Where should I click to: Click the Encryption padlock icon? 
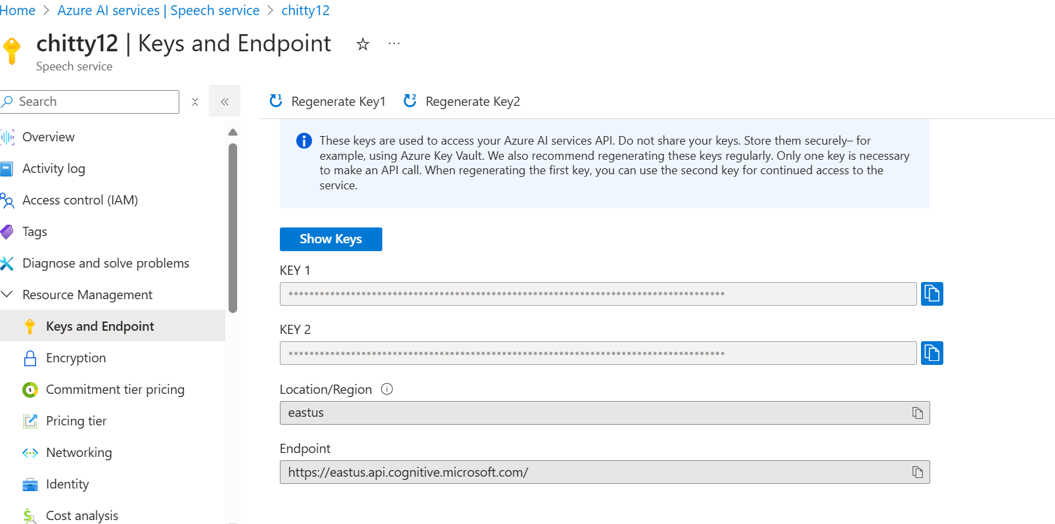click(x=30, y=358)
